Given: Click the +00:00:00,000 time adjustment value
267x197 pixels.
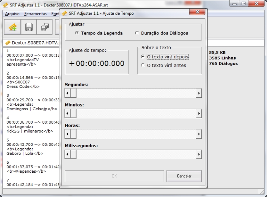Looking at the screenshot, I should click(x=97, y=63).
